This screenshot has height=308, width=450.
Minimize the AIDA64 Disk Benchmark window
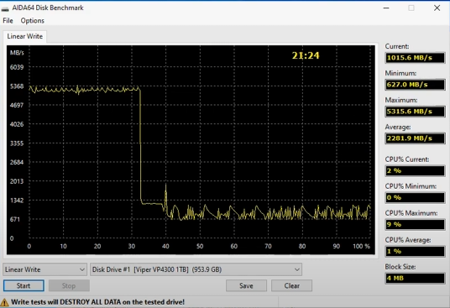386,8
